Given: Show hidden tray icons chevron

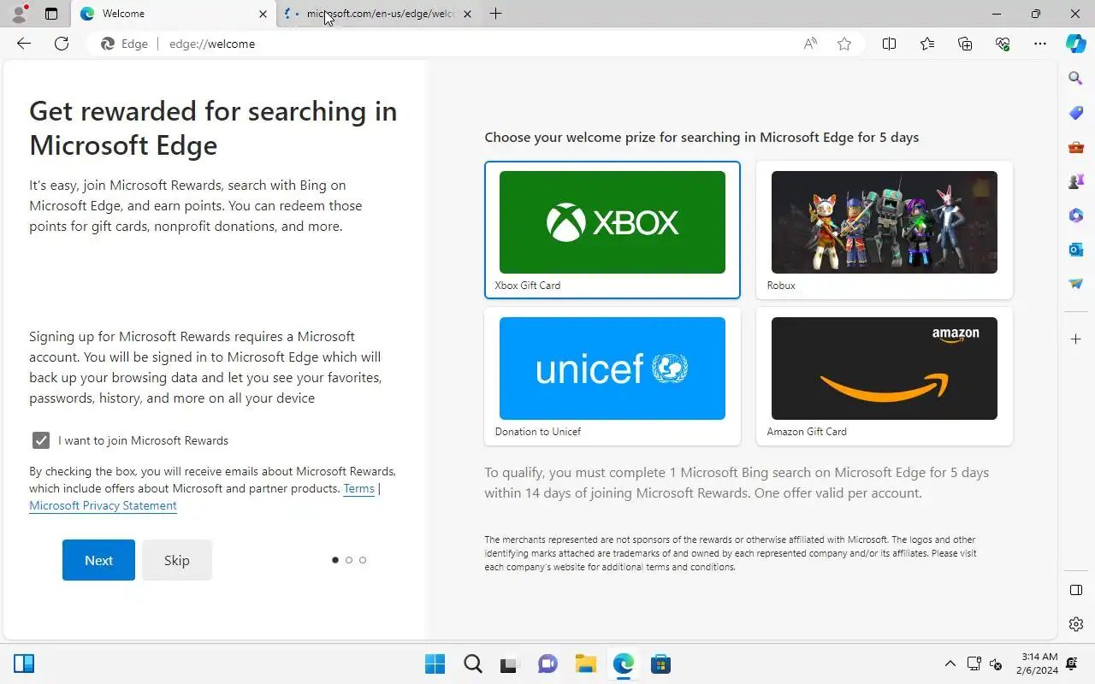Looking at the screenshot, I should (950, 663).
